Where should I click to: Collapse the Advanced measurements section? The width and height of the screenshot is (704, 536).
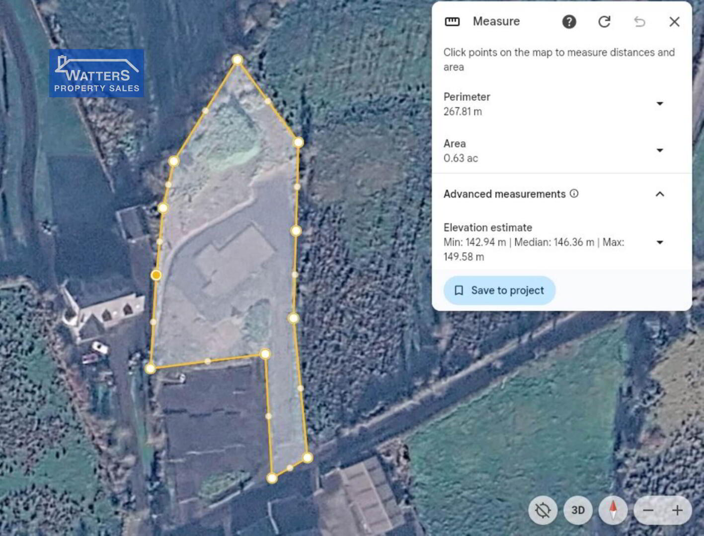point(660,194)
